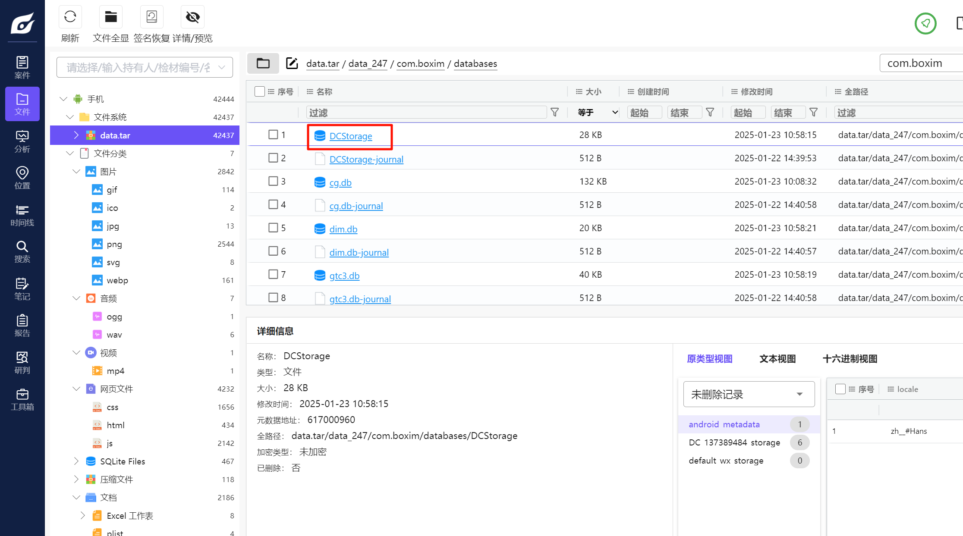Expand the data.tar tree node
963x536 pixels.
pyautogui.click(x=76, y=135)
